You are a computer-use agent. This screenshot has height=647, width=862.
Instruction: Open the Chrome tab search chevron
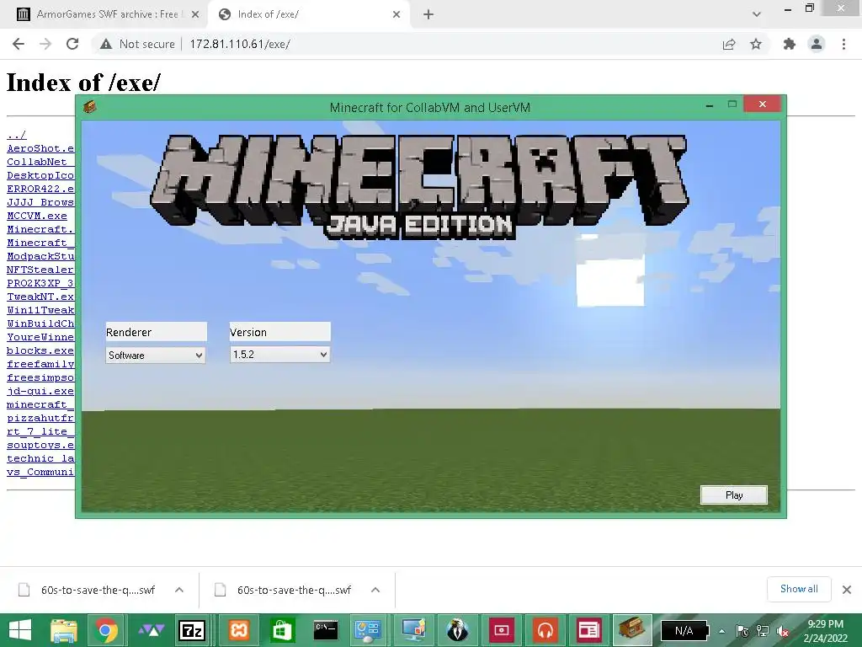click(757, 15)
